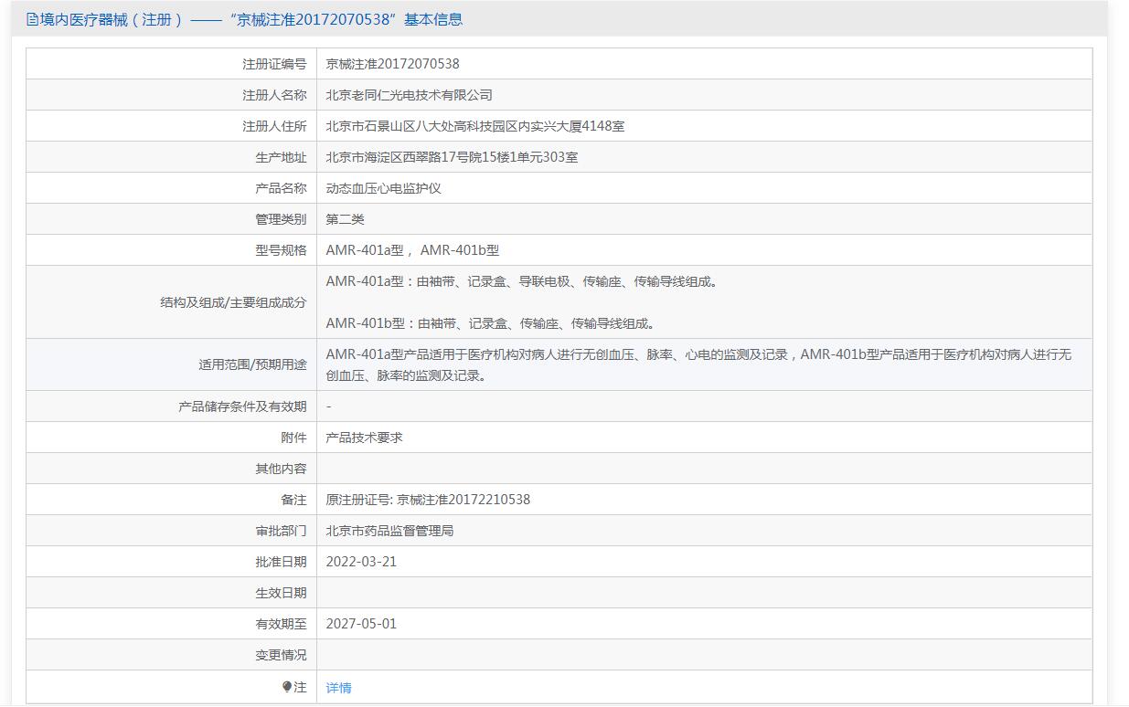Open the 详情 link in the 注 row
1129x707 pixels.
pyautogui.click(x=338, y=688)
